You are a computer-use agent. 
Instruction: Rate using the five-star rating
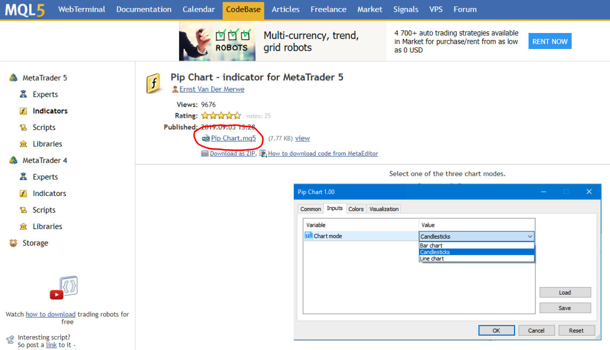[221, 116]
